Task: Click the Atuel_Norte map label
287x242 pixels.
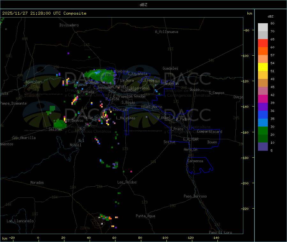Action: click(x=151, y=107)
